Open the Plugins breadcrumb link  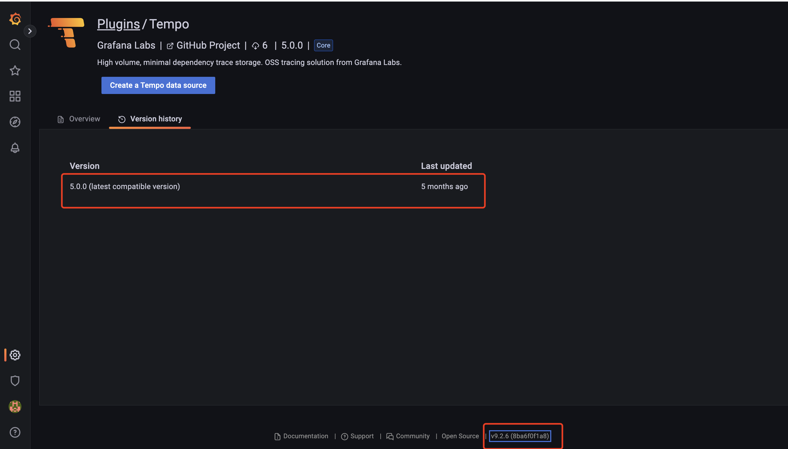click(x=118, y=24)
